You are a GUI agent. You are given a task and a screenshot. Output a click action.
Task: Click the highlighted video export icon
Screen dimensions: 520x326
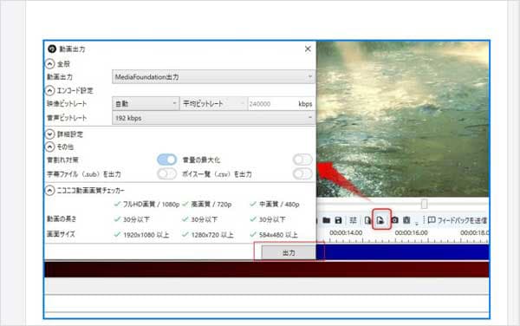381,220
